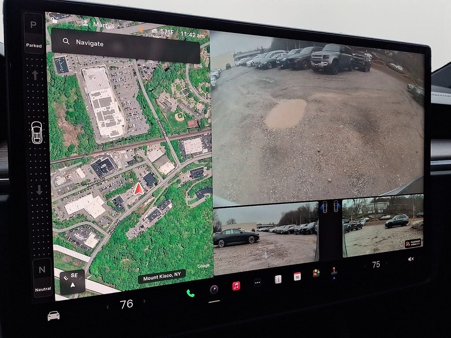The image size is (451, 338).
Task: Open the Phone app in bottom bar
Action: 190,293
